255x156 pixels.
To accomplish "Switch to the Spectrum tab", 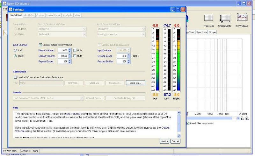I will click(201, 32).
